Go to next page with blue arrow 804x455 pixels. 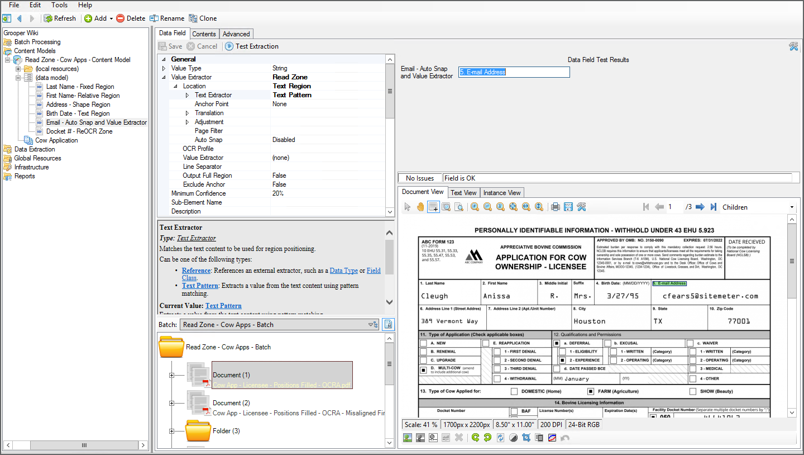click(700, 207)
